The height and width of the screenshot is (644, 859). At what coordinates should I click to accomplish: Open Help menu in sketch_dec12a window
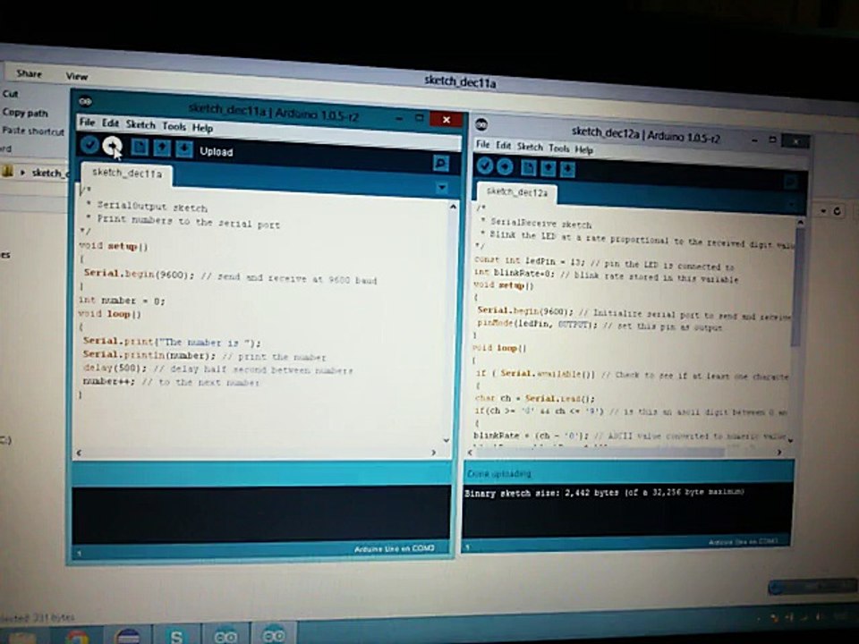(584, 149)
